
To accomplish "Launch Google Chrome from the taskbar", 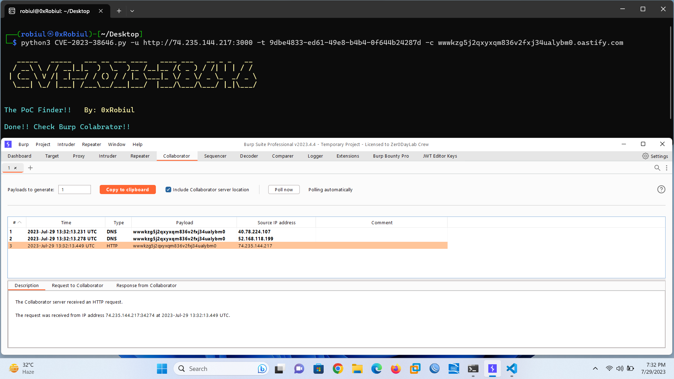I will coord(338,368).
